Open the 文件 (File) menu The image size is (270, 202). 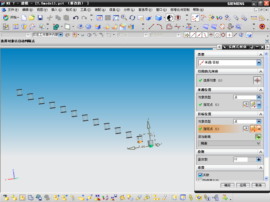(13, 10)
